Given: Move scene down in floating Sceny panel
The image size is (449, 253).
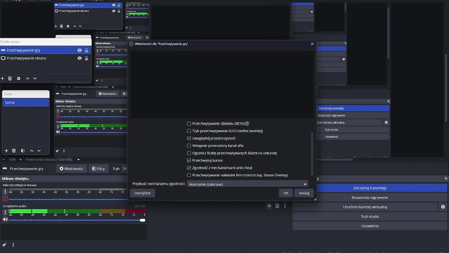Looking at the screenshot, I should (39, 150).
